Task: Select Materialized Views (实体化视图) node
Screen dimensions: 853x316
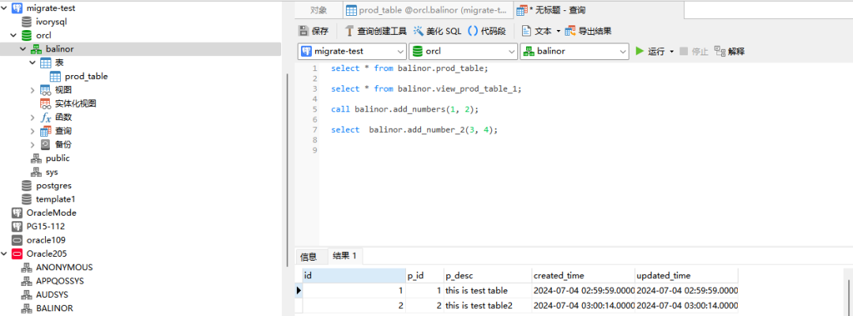Action: pyautogui.click(x=76, y=103)
